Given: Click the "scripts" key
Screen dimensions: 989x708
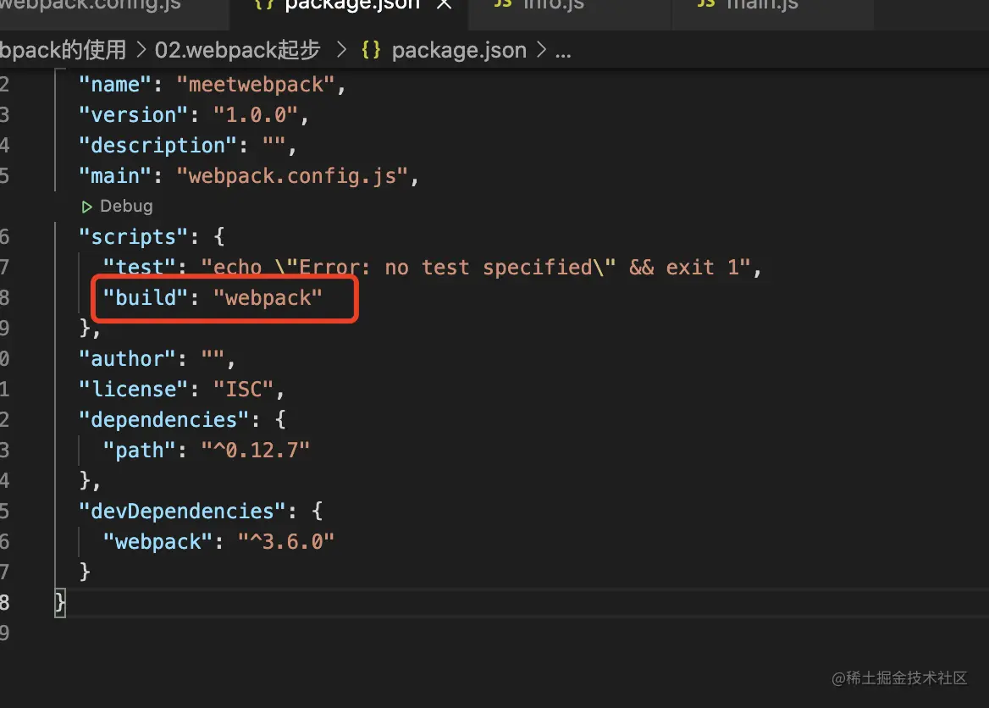Looking at the screenshot, I should [134, 237].
